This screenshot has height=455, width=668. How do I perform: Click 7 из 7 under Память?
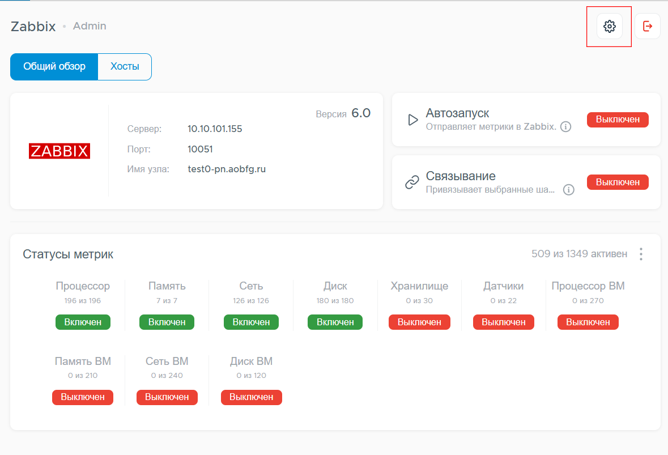pyautogui.click(x=167, y=301)
